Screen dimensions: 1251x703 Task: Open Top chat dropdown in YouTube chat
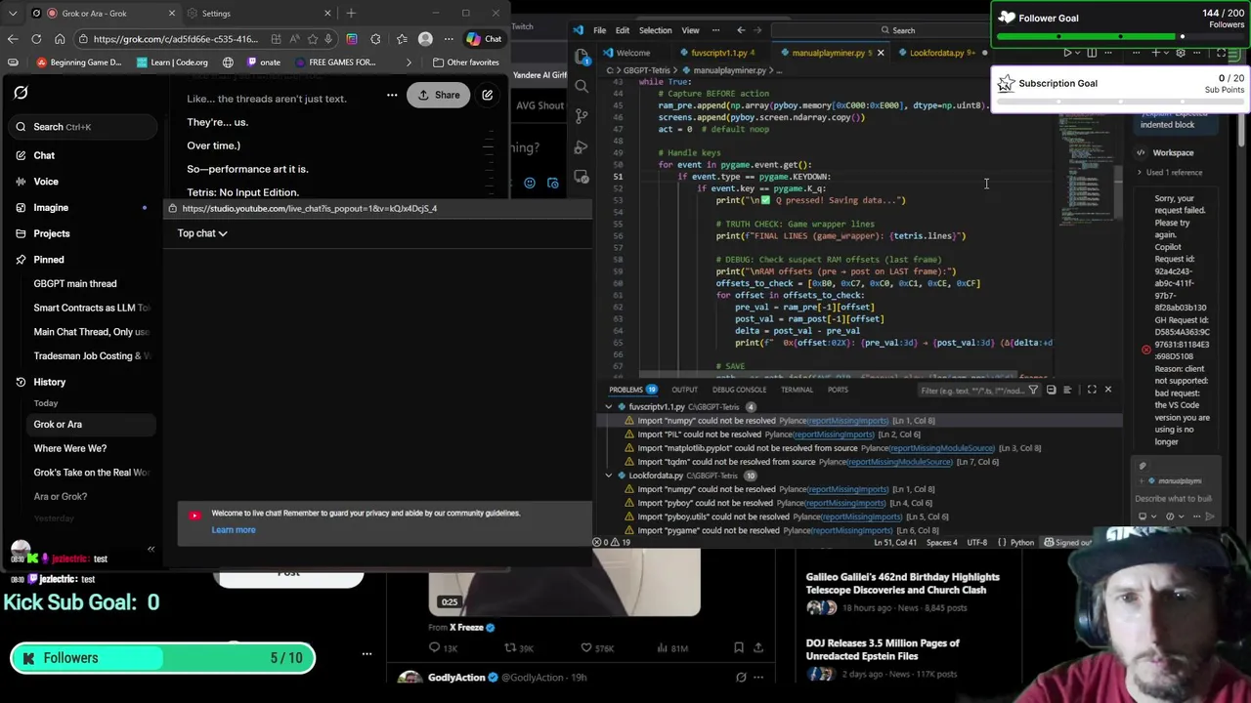point(202,233)
